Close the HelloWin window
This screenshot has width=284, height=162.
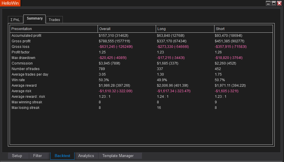(279, 3)
